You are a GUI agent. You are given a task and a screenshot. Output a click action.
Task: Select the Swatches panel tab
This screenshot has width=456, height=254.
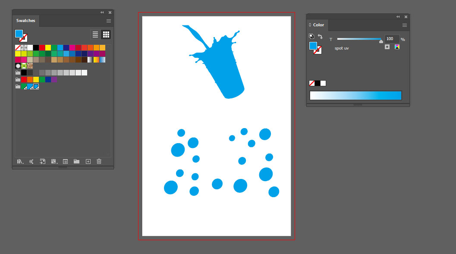tap(26, 21)
